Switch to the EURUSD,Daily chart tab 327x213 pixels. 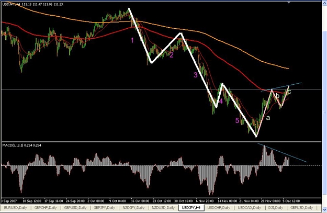15,208
